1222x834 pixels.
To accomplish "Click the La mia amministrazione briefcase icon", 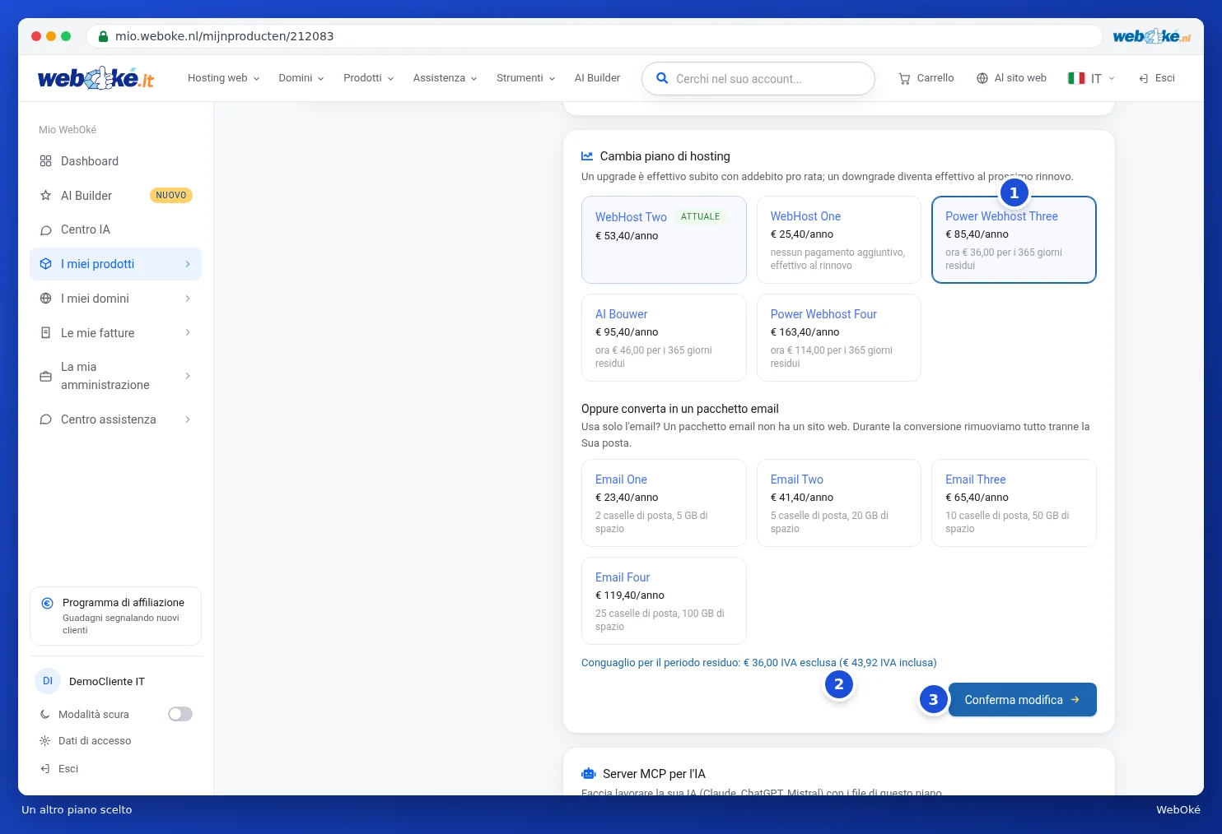I will [45, 376].
